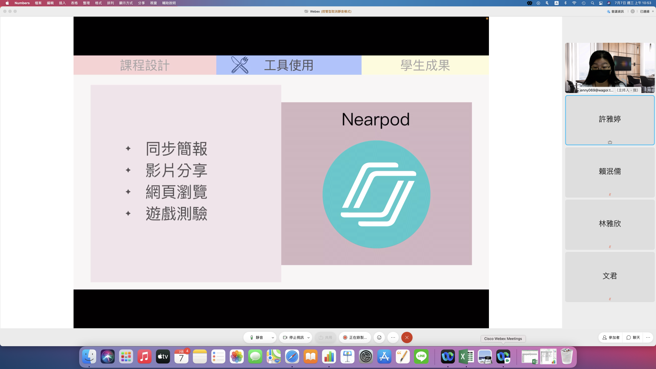Open the participants panel button
656x369 pixels.
tap(611, 337)
